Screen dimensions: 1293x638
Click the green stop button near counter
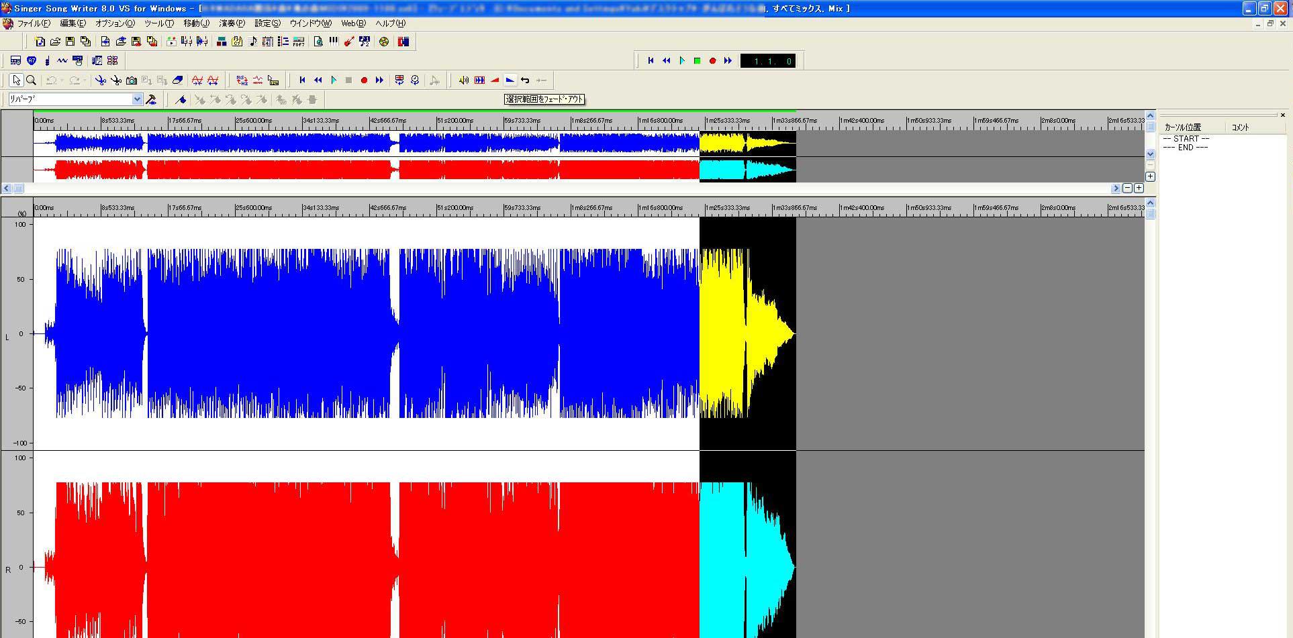coord(697,61)
